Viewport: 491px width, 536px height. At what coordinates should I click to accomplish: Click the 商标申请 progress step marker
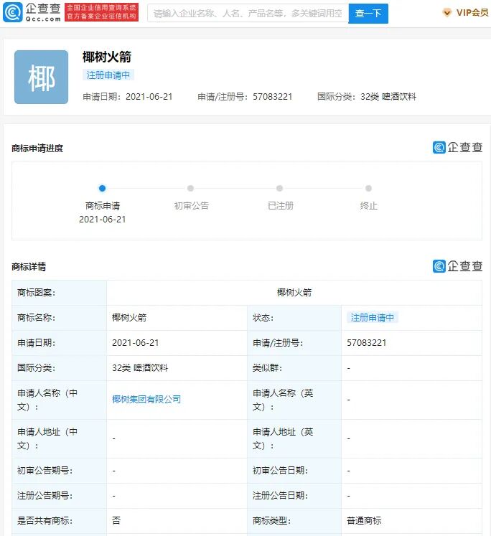(x=102, y=188)
